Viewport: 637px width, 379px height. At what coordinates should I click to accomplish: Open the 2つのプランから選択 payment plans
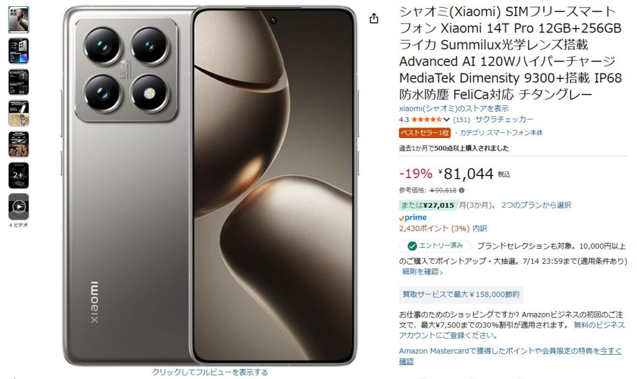click(x=536, y=205)
